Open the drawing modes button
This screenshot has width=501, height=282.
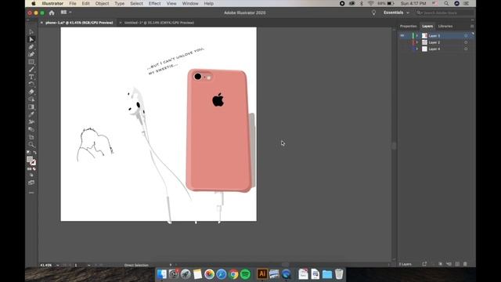(31, 175)
